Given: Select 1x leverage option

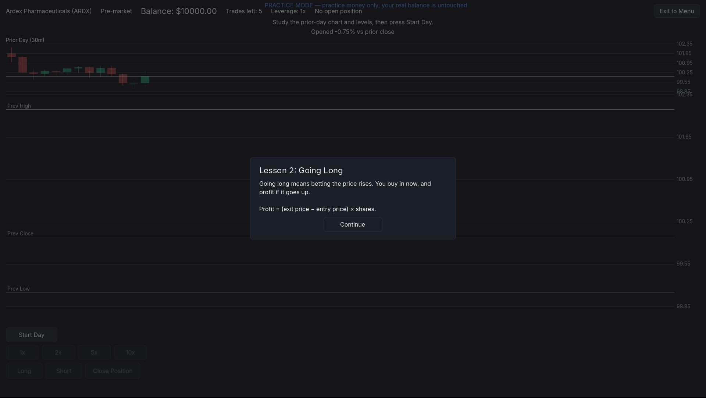Looking at the screenshot, I should coord(22,352).
